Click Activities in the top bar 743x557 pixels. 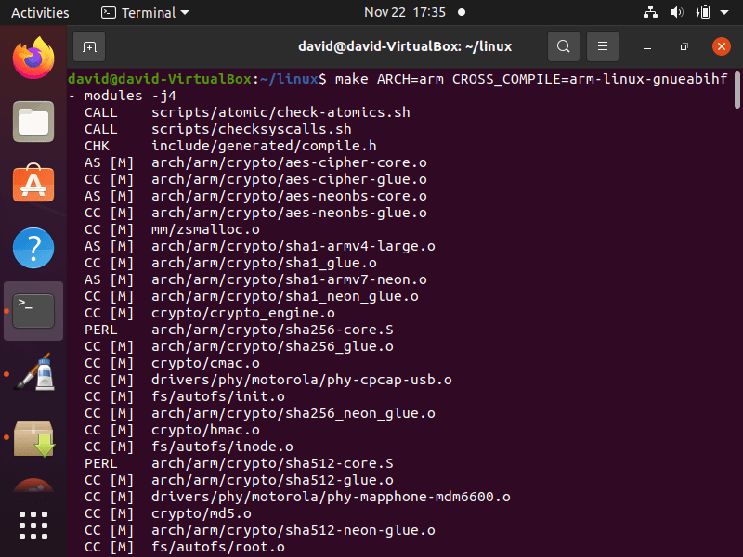tap(41, 12)
